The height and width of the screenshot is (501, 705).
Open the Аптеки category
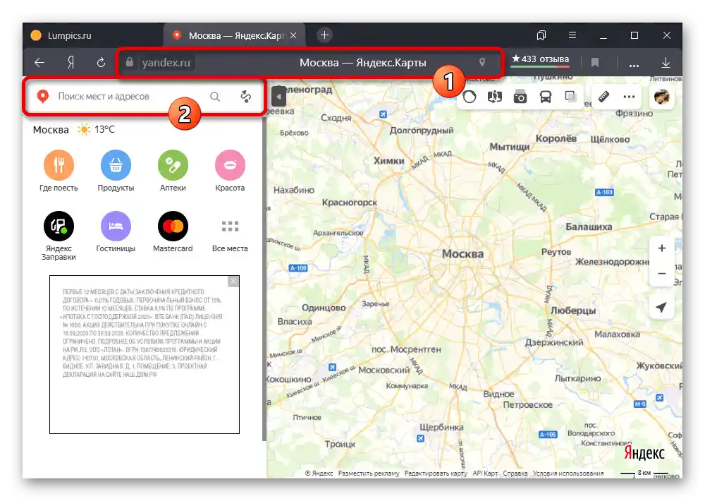click(x=173, y=171)
